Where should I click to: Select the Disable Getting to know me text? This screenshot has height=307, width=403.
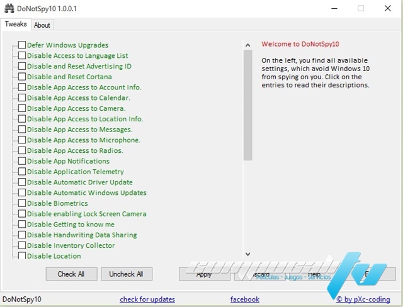(x=71, y=225)
